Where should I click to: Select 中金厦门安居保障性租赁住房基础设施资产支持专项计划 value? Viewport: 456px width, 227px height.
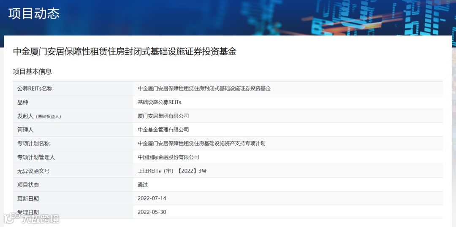[201, 143]
